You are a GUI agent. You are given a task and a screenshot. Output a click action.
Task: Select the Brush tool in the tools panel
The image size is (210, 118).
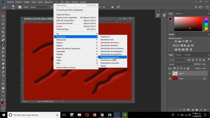3,44
